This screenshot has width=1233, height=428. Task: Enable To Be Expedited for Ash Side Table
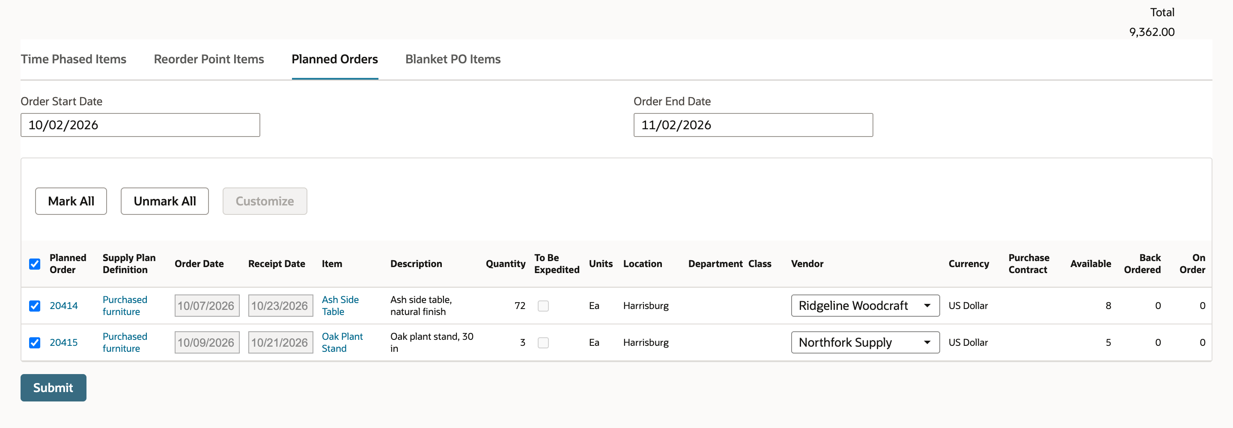click(x=543, y=306)
